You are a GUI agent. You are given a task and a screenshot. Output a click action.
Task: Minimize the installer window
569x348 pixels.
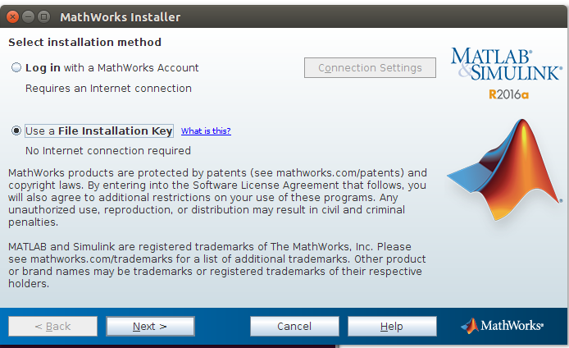29,16
